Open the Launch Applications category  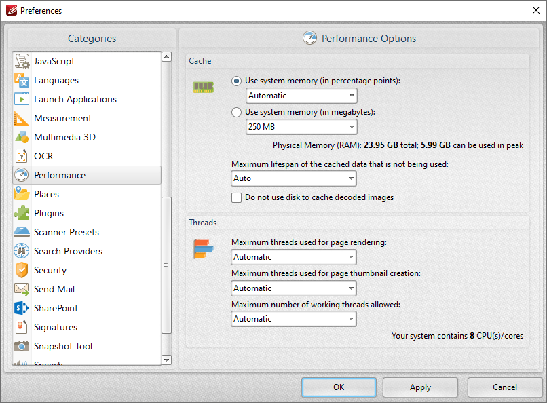click(x=87, y=99)
